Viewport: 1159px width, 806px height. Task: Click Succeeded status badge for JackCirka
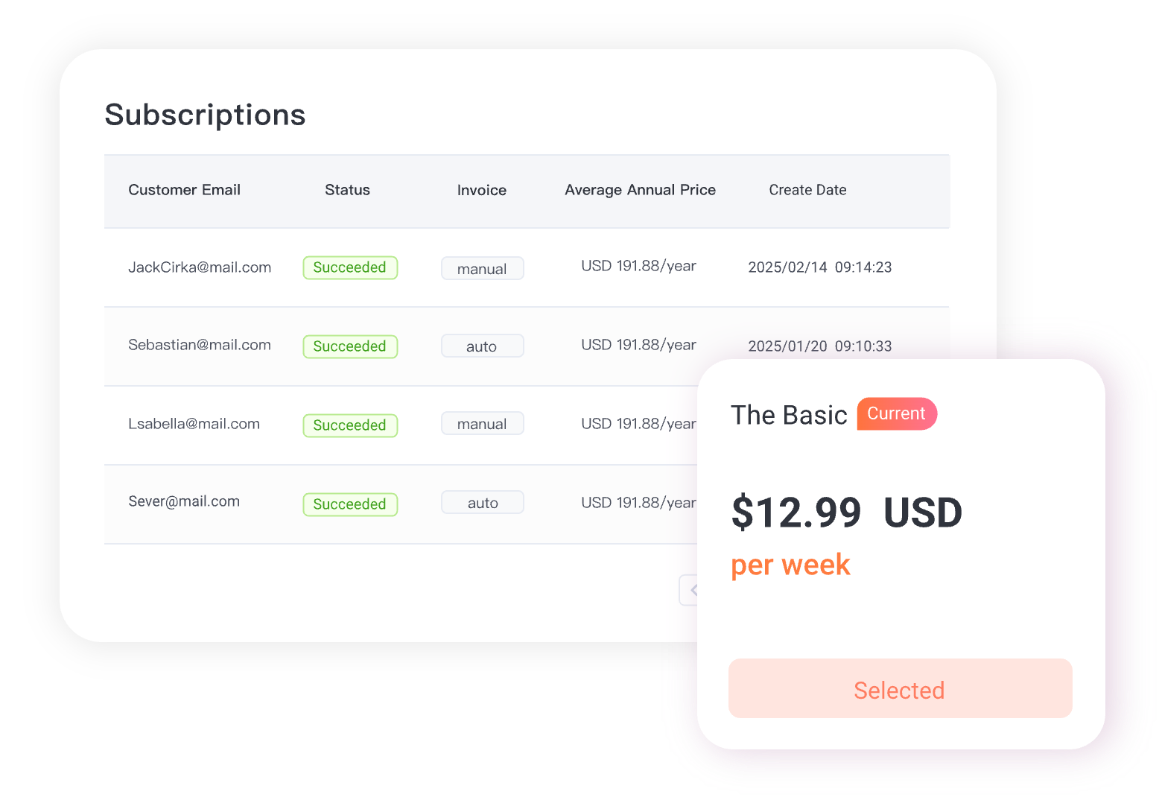[x=350, y=268]
